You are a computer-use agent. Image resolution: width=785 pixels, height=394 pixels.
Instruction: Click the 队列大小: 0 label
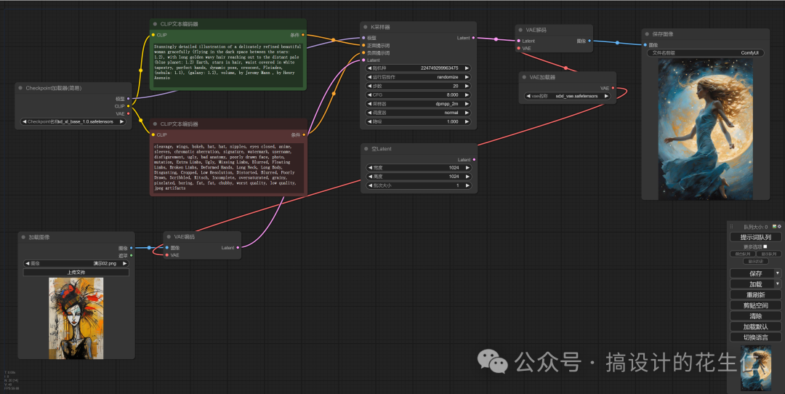[x=755, y=227]
